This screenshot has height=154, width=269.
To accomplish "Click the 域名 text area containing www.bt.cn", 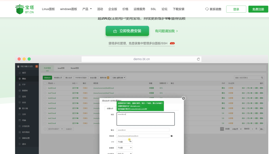I will (x=146, y=119).
